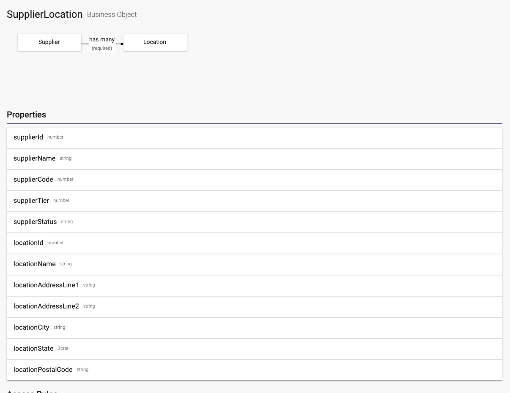The height and width of the screenshot is (393, 510).
Task: Select the locationAddressLine2 property row
Action: point(255,307)
